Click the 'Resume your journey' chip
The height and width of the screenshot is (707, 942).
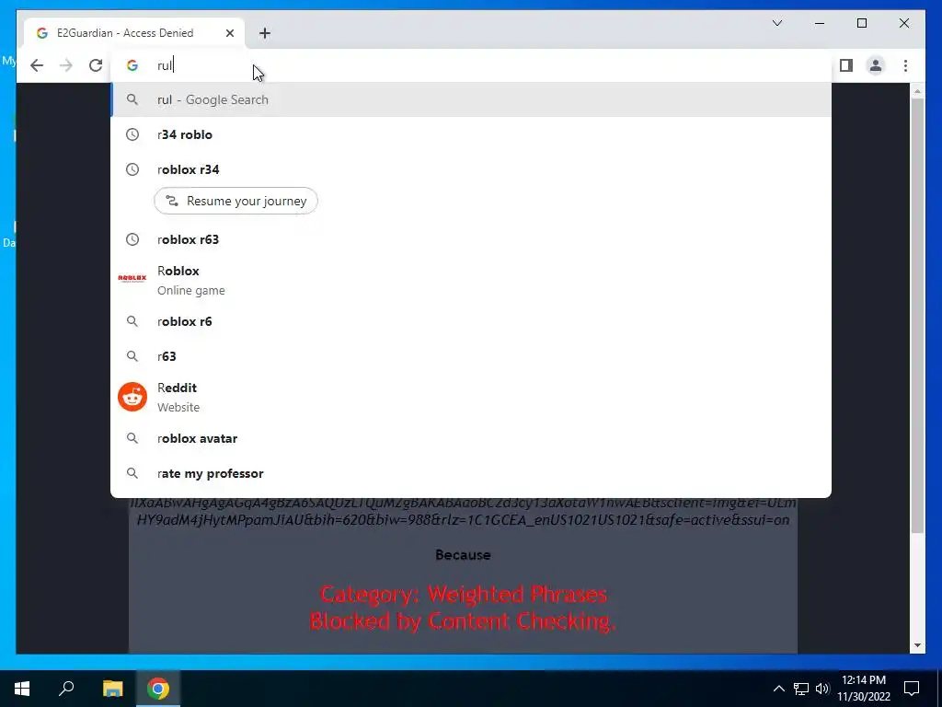[x=235, y=201]
